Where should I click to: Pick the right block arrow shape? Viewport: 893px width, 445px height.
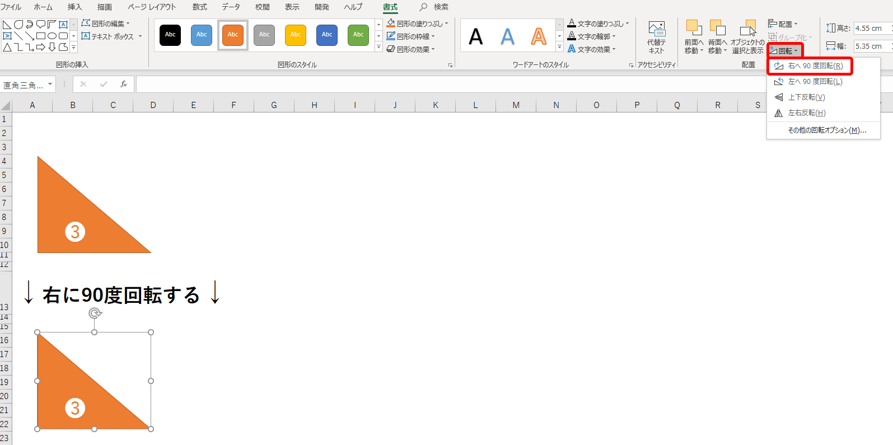[41, 47]
